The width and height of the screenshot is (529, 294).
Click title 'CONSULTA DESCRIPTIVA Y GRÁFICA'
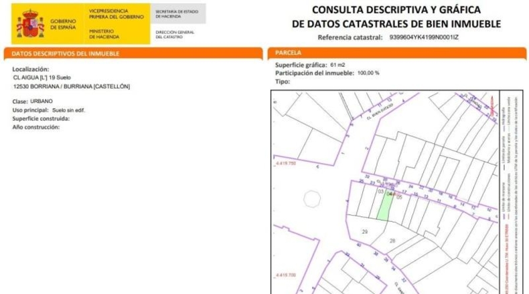click(396, 10)
